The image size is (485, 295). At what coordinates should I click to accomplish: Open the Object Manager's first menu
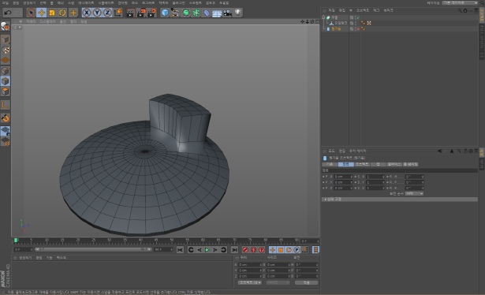pyautogui.click(x=331, y=10)
